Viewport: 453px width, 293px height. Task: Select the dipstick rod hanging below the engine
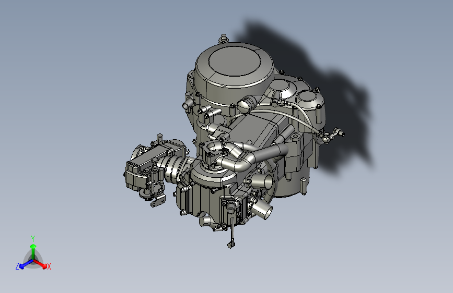point(231,232)
